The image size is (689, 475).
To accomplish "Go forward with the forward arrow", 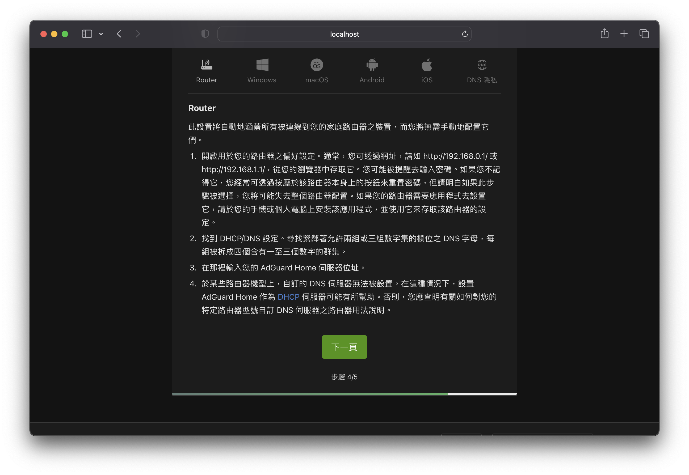I will [138, 34].
